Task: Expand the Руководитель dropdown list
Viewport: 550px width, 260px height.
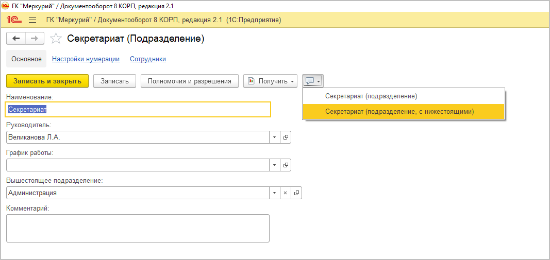Action: tap(275, 137)
